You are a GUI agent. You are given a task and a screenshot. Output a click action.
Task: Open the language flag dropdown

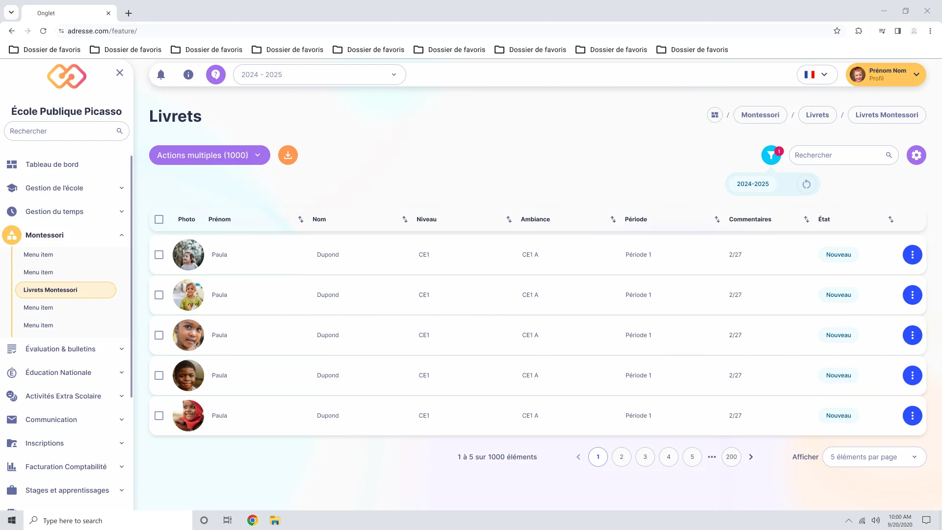click(817, 75)
